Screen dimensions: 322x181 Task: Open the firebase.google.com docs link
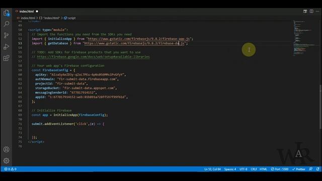pyautogui.click(x=93, y=57)
